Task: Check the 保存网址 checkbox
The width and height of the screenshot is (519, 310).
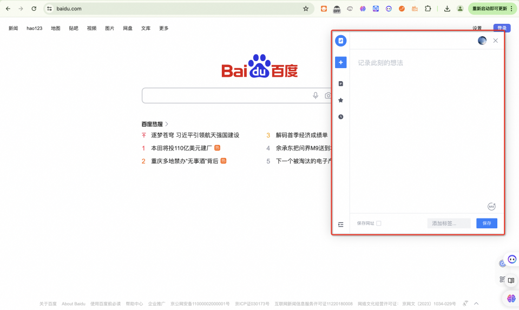Action: pyautogui.click(x=379, y=223)
